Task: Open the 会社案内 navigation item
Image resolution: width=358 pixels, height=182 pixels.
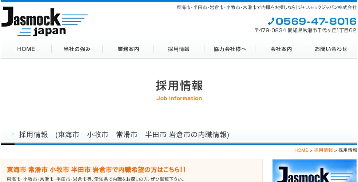Action: click(x=281, y=49)
